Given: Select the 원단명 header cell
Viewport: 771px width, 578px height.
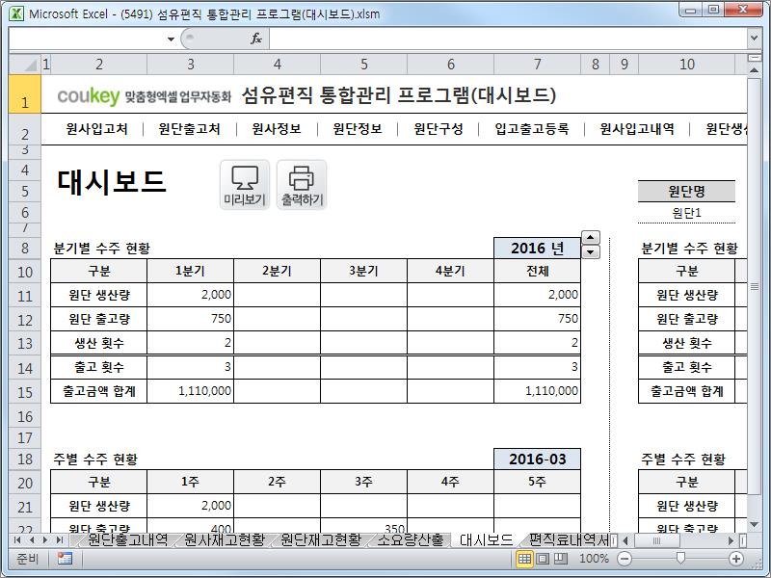Looking at the screenshot, I should 686,191.
